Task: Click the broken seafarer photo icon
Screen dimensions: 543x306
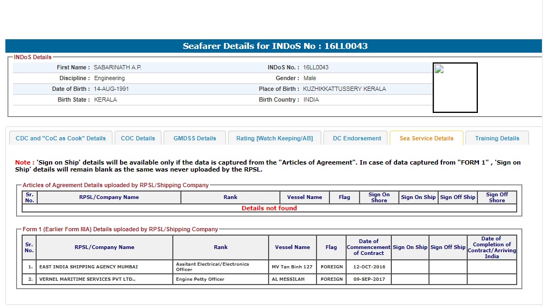Action: (439, 69)
